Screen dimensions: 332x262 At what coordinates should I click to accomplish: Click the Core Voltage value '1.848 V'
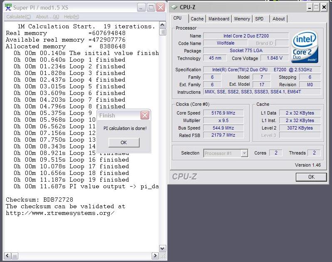coord(275,58)
